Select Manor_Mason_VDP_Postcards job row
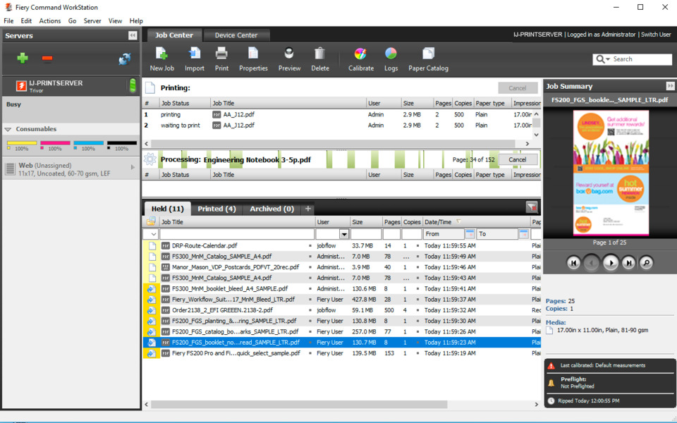 point(341,267)
